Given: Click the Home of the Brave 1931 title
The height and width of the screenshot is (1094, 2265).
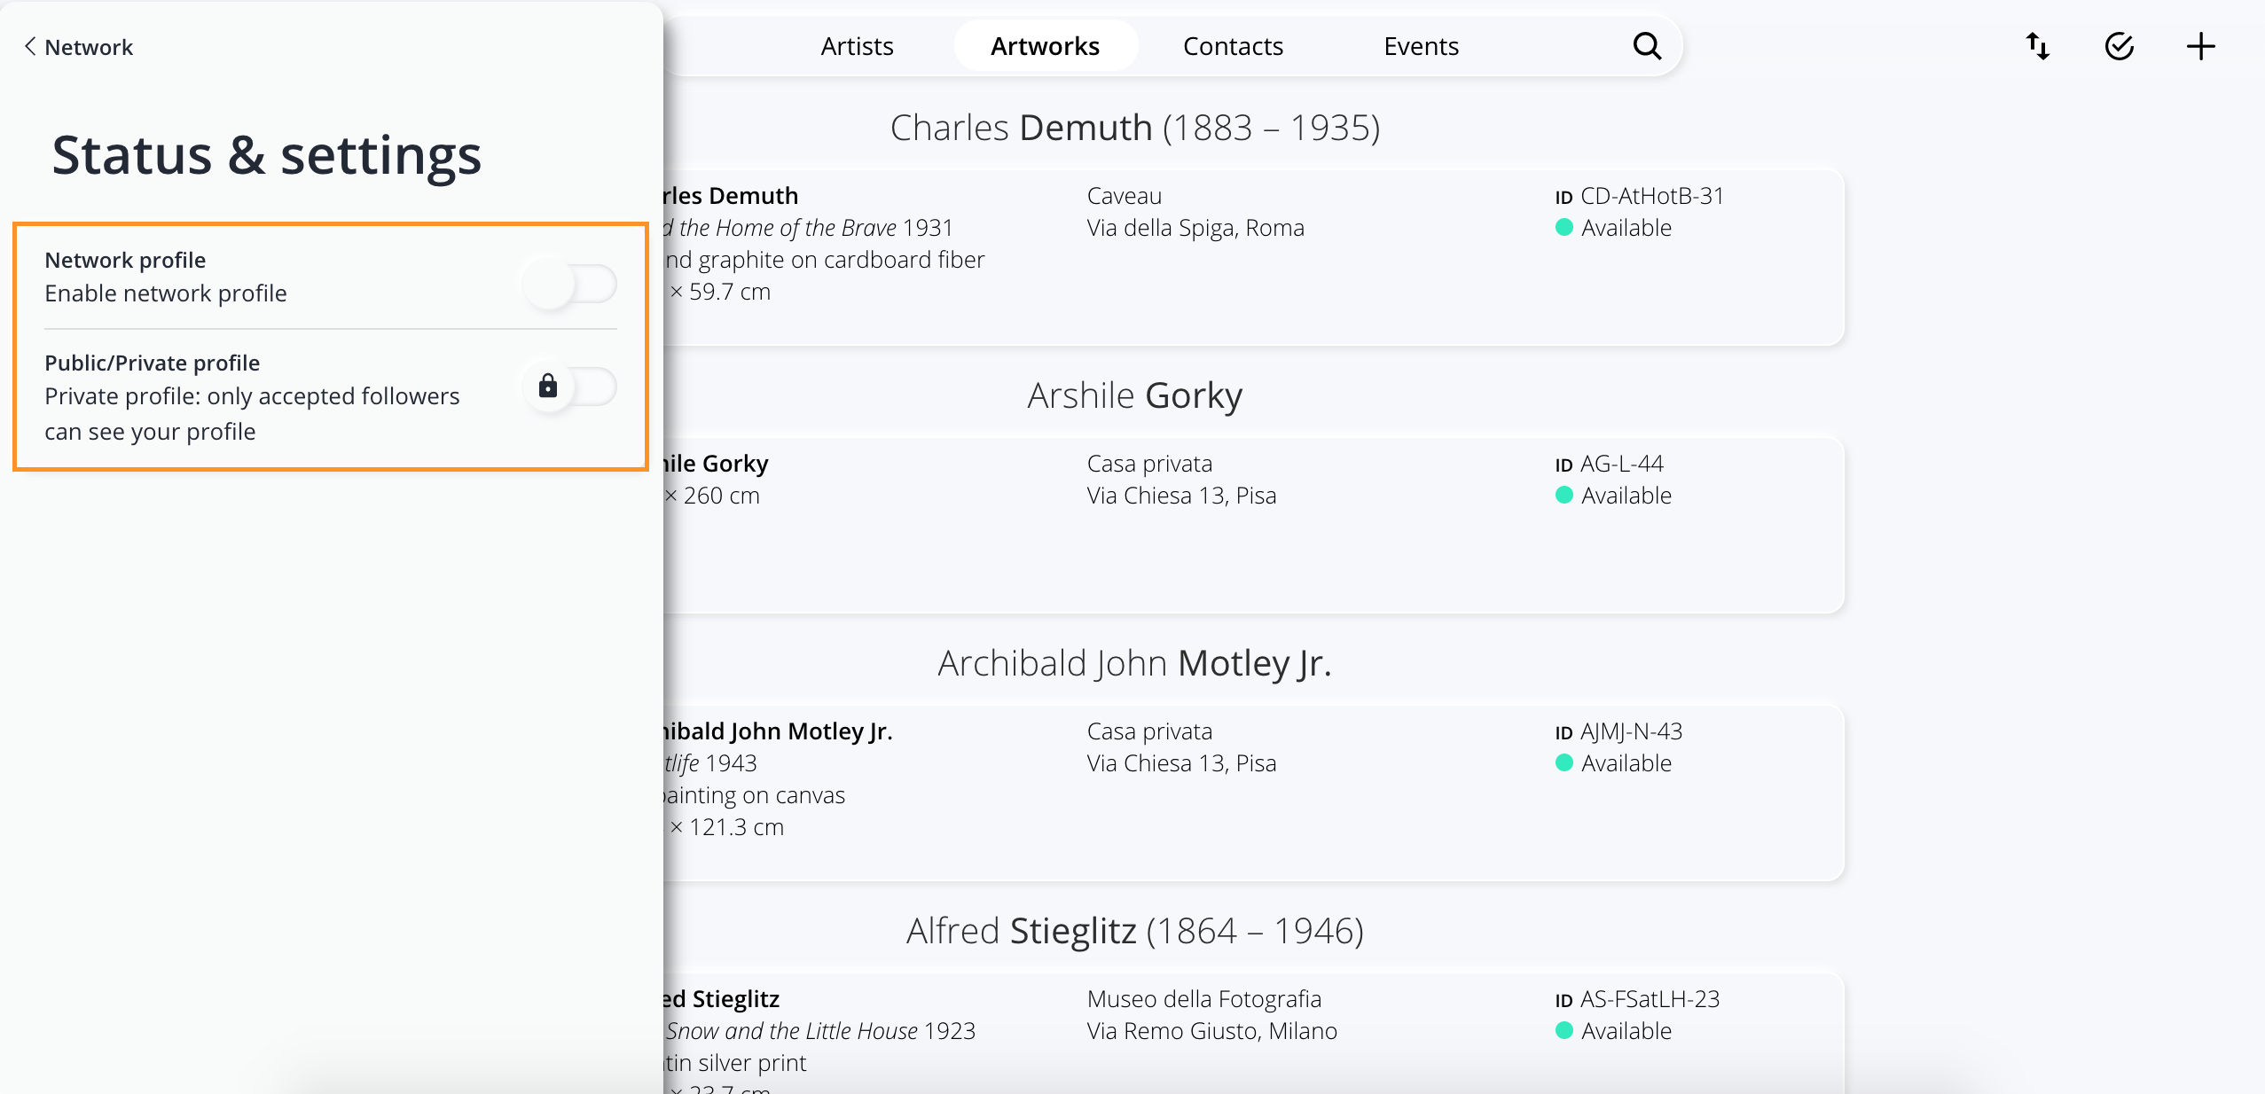Looking at the screenshot, I should [x=808, y=228].
